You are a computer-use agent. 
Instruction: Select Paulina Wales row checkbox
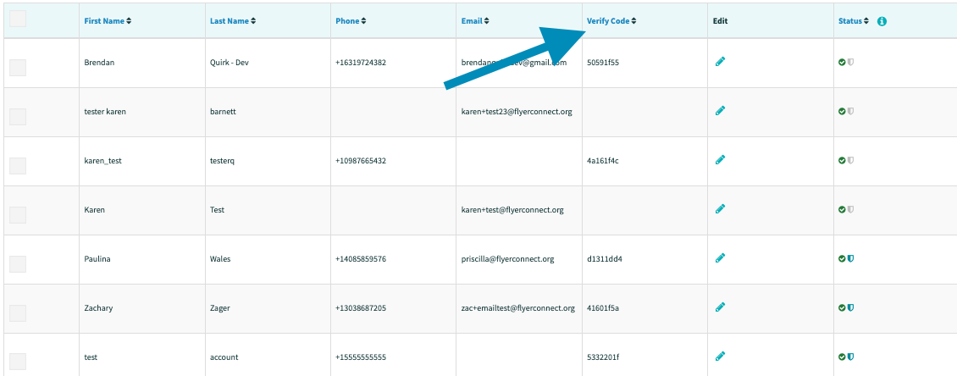point(18,263)
